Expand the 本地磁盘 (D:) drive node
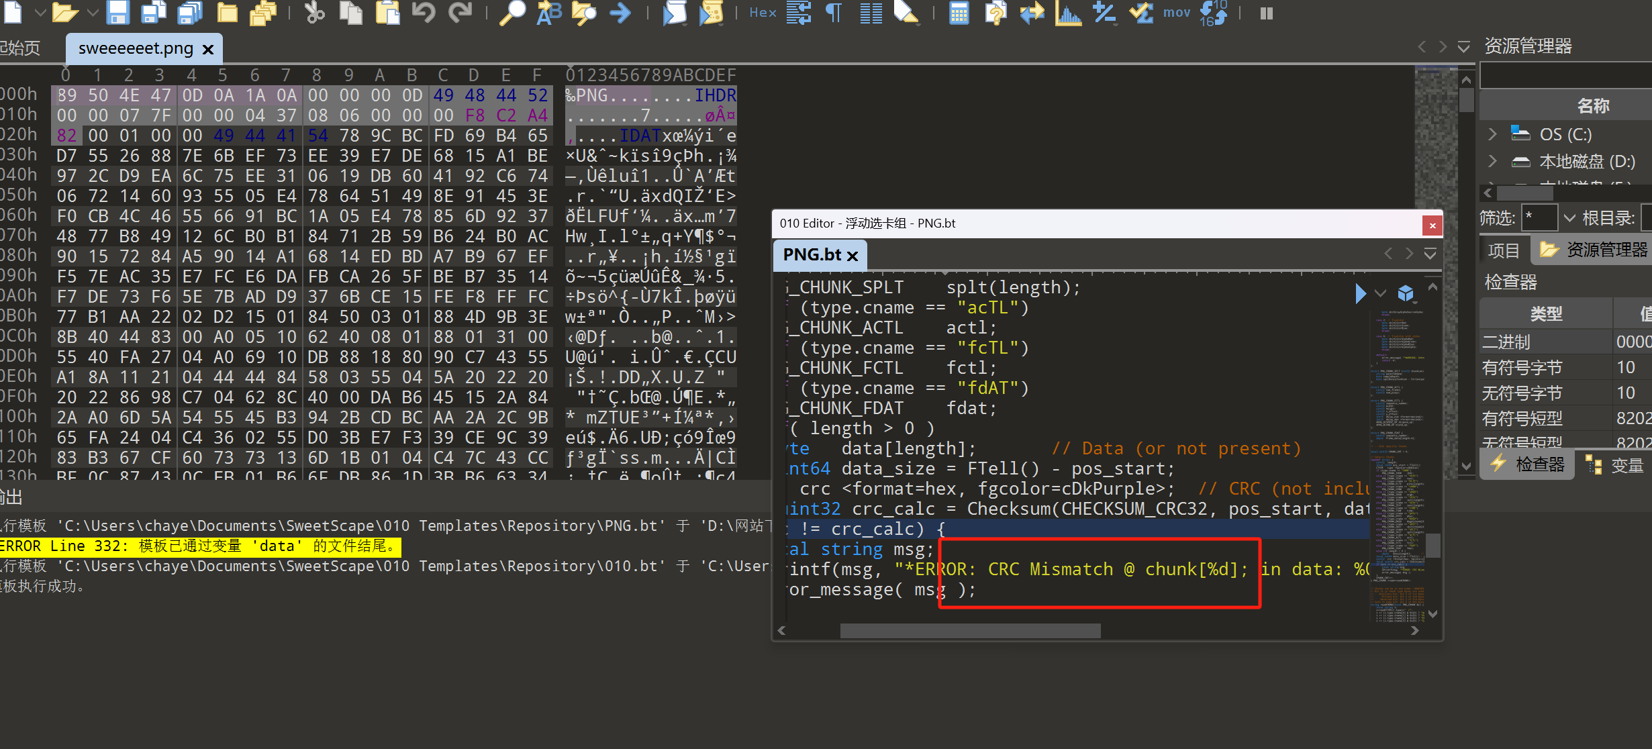The image size is (1652, 749). [x=1492, y=161]
